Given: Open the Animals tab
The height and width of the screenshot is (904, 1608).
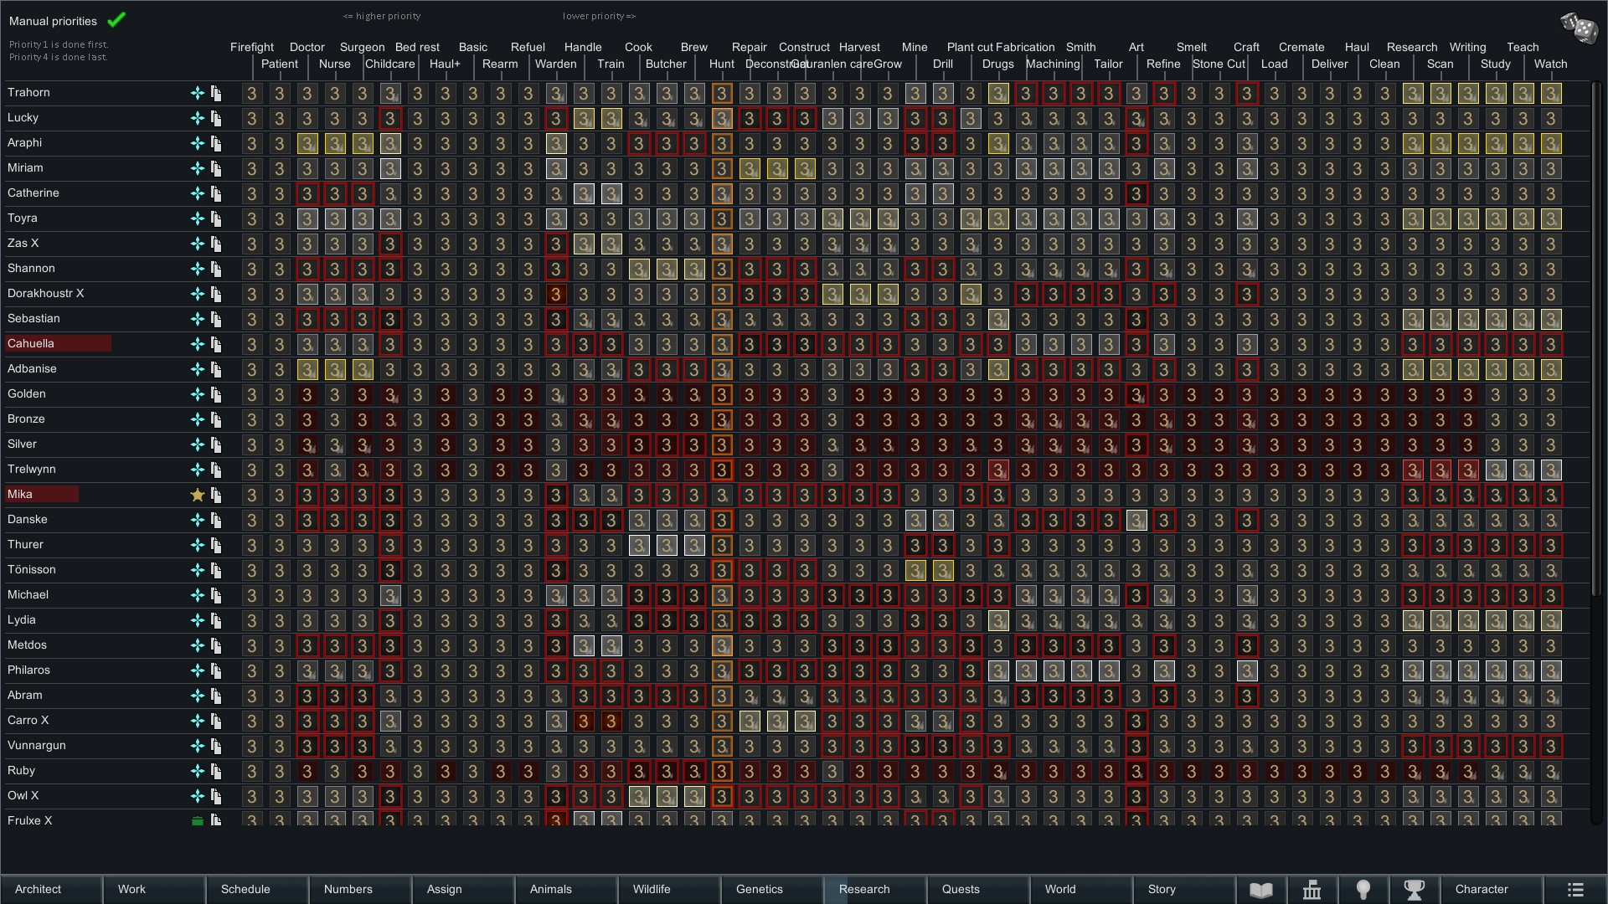Looking at the screenshot, I should [550, 890].
